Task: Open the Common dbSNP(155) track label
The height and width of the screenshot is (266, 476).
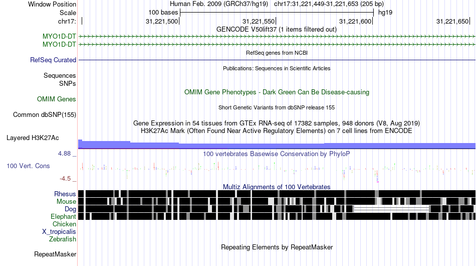Action: tap(45, 114)
